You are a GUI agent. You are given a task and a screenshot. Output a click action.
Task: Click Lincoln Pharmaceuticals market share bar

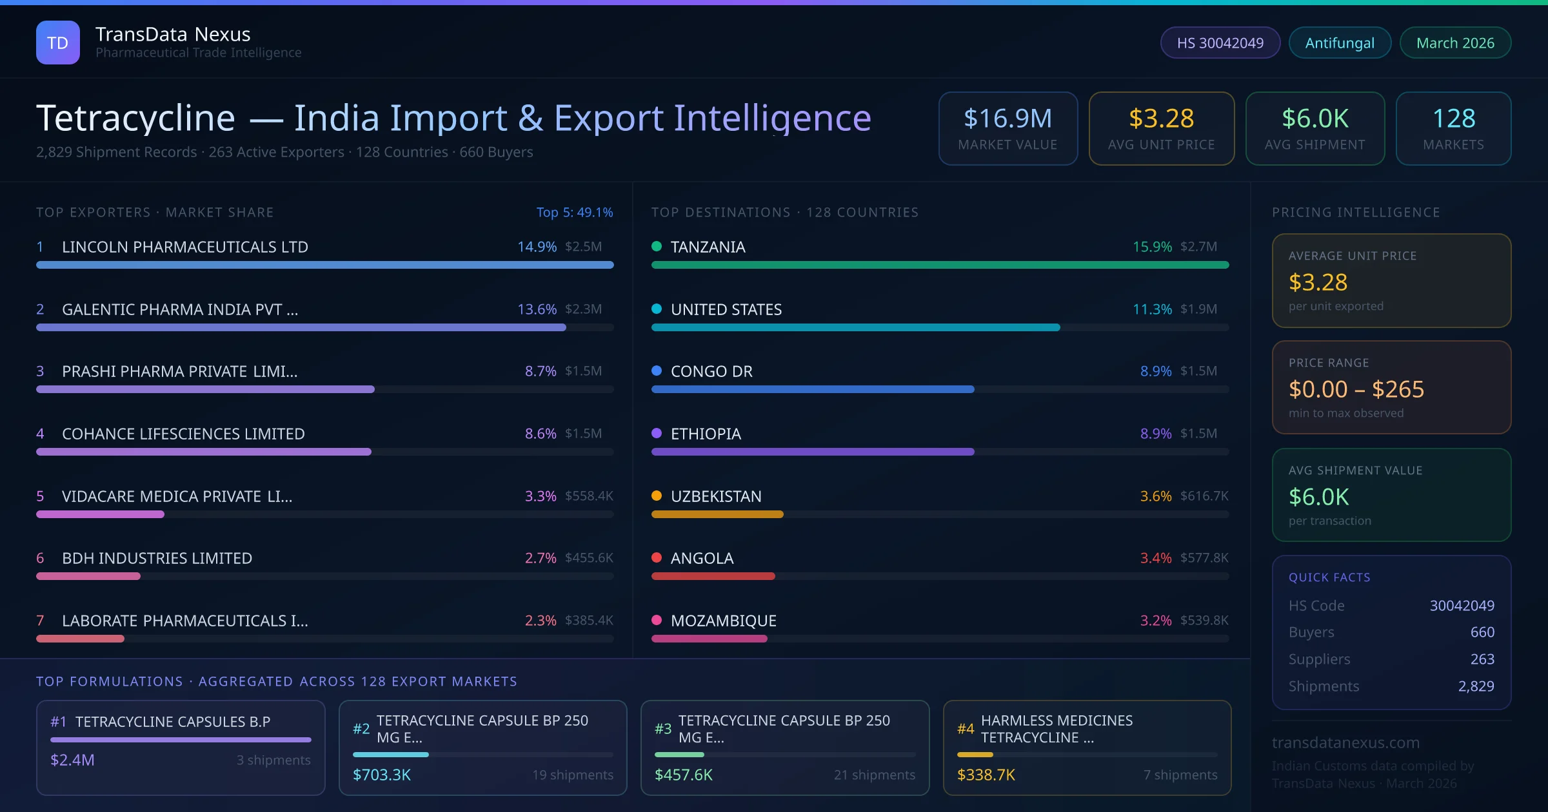click(324, 265)
